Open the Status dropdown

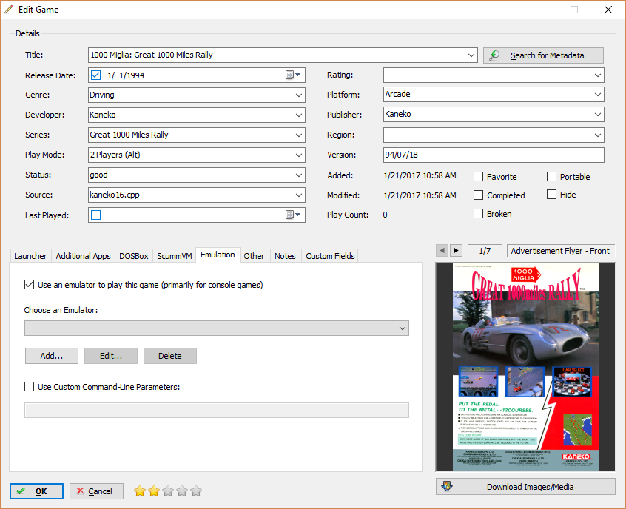point(299,175)
